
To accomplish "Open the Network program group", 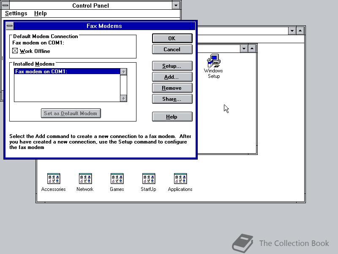I will pyautogui.click(x=84, y=178).
